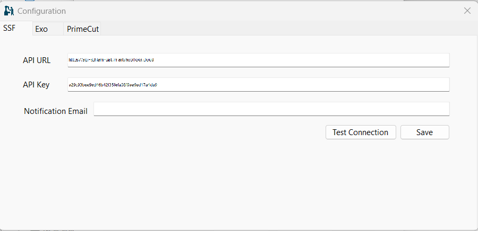
Task: Click the Configuration title text
Action: click(42, 11)
